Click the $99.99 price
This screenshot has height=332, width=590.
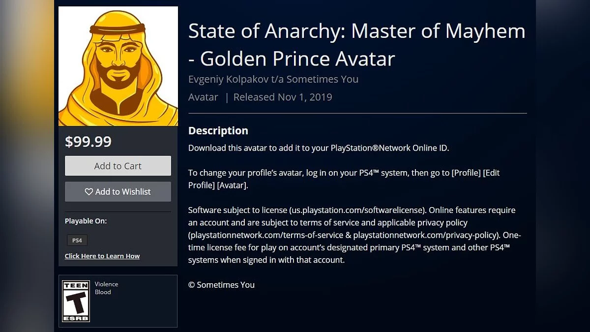click(88, 142)
